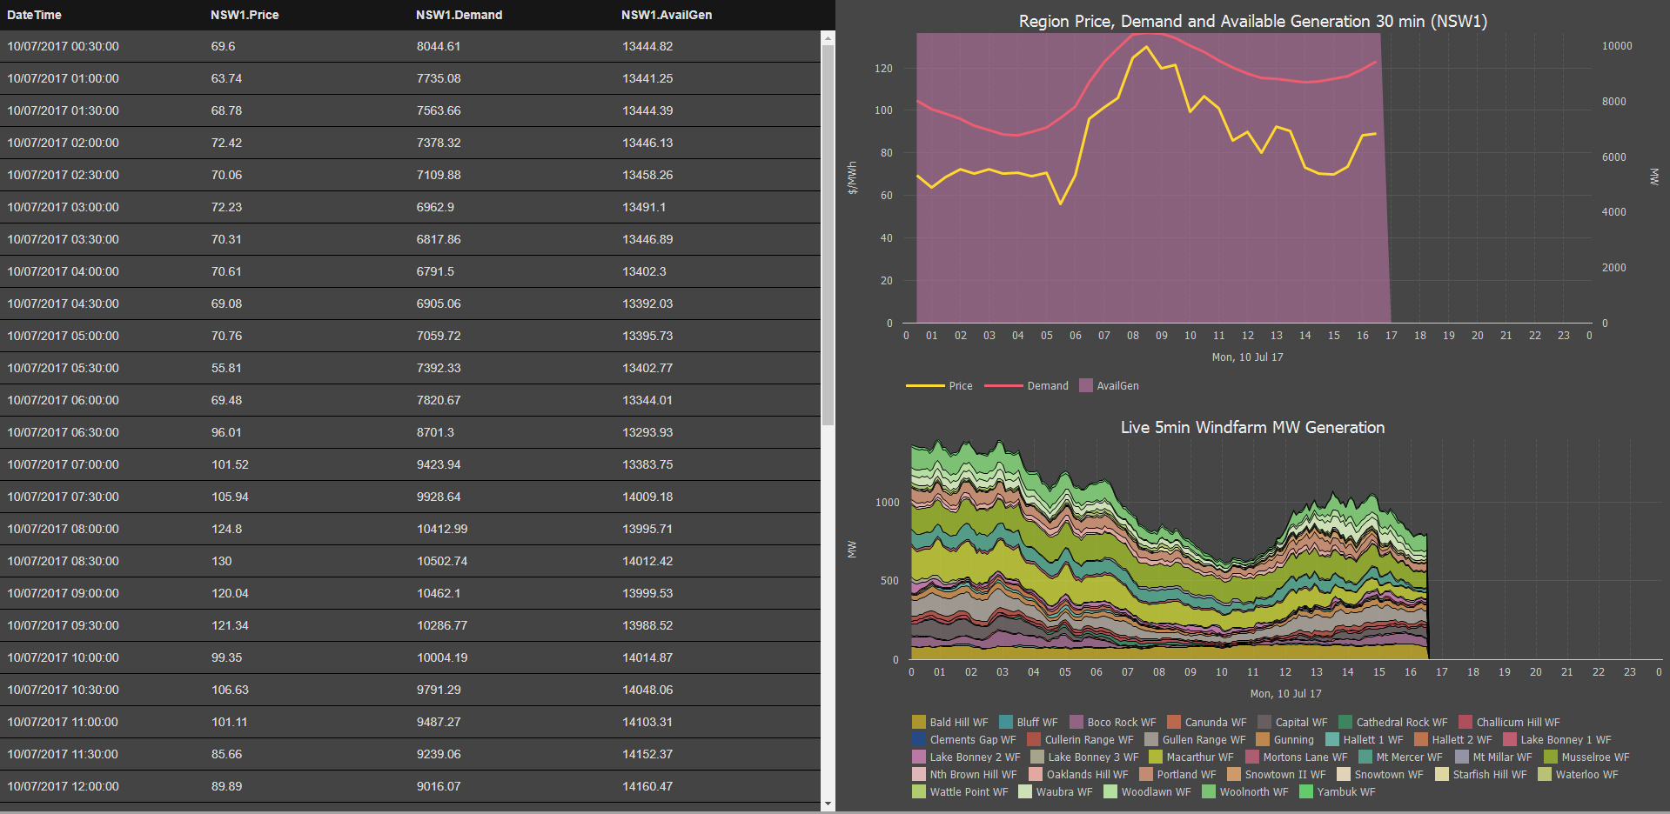Click the Live 5min Windfarm MW Generation title

(1253, 427)
